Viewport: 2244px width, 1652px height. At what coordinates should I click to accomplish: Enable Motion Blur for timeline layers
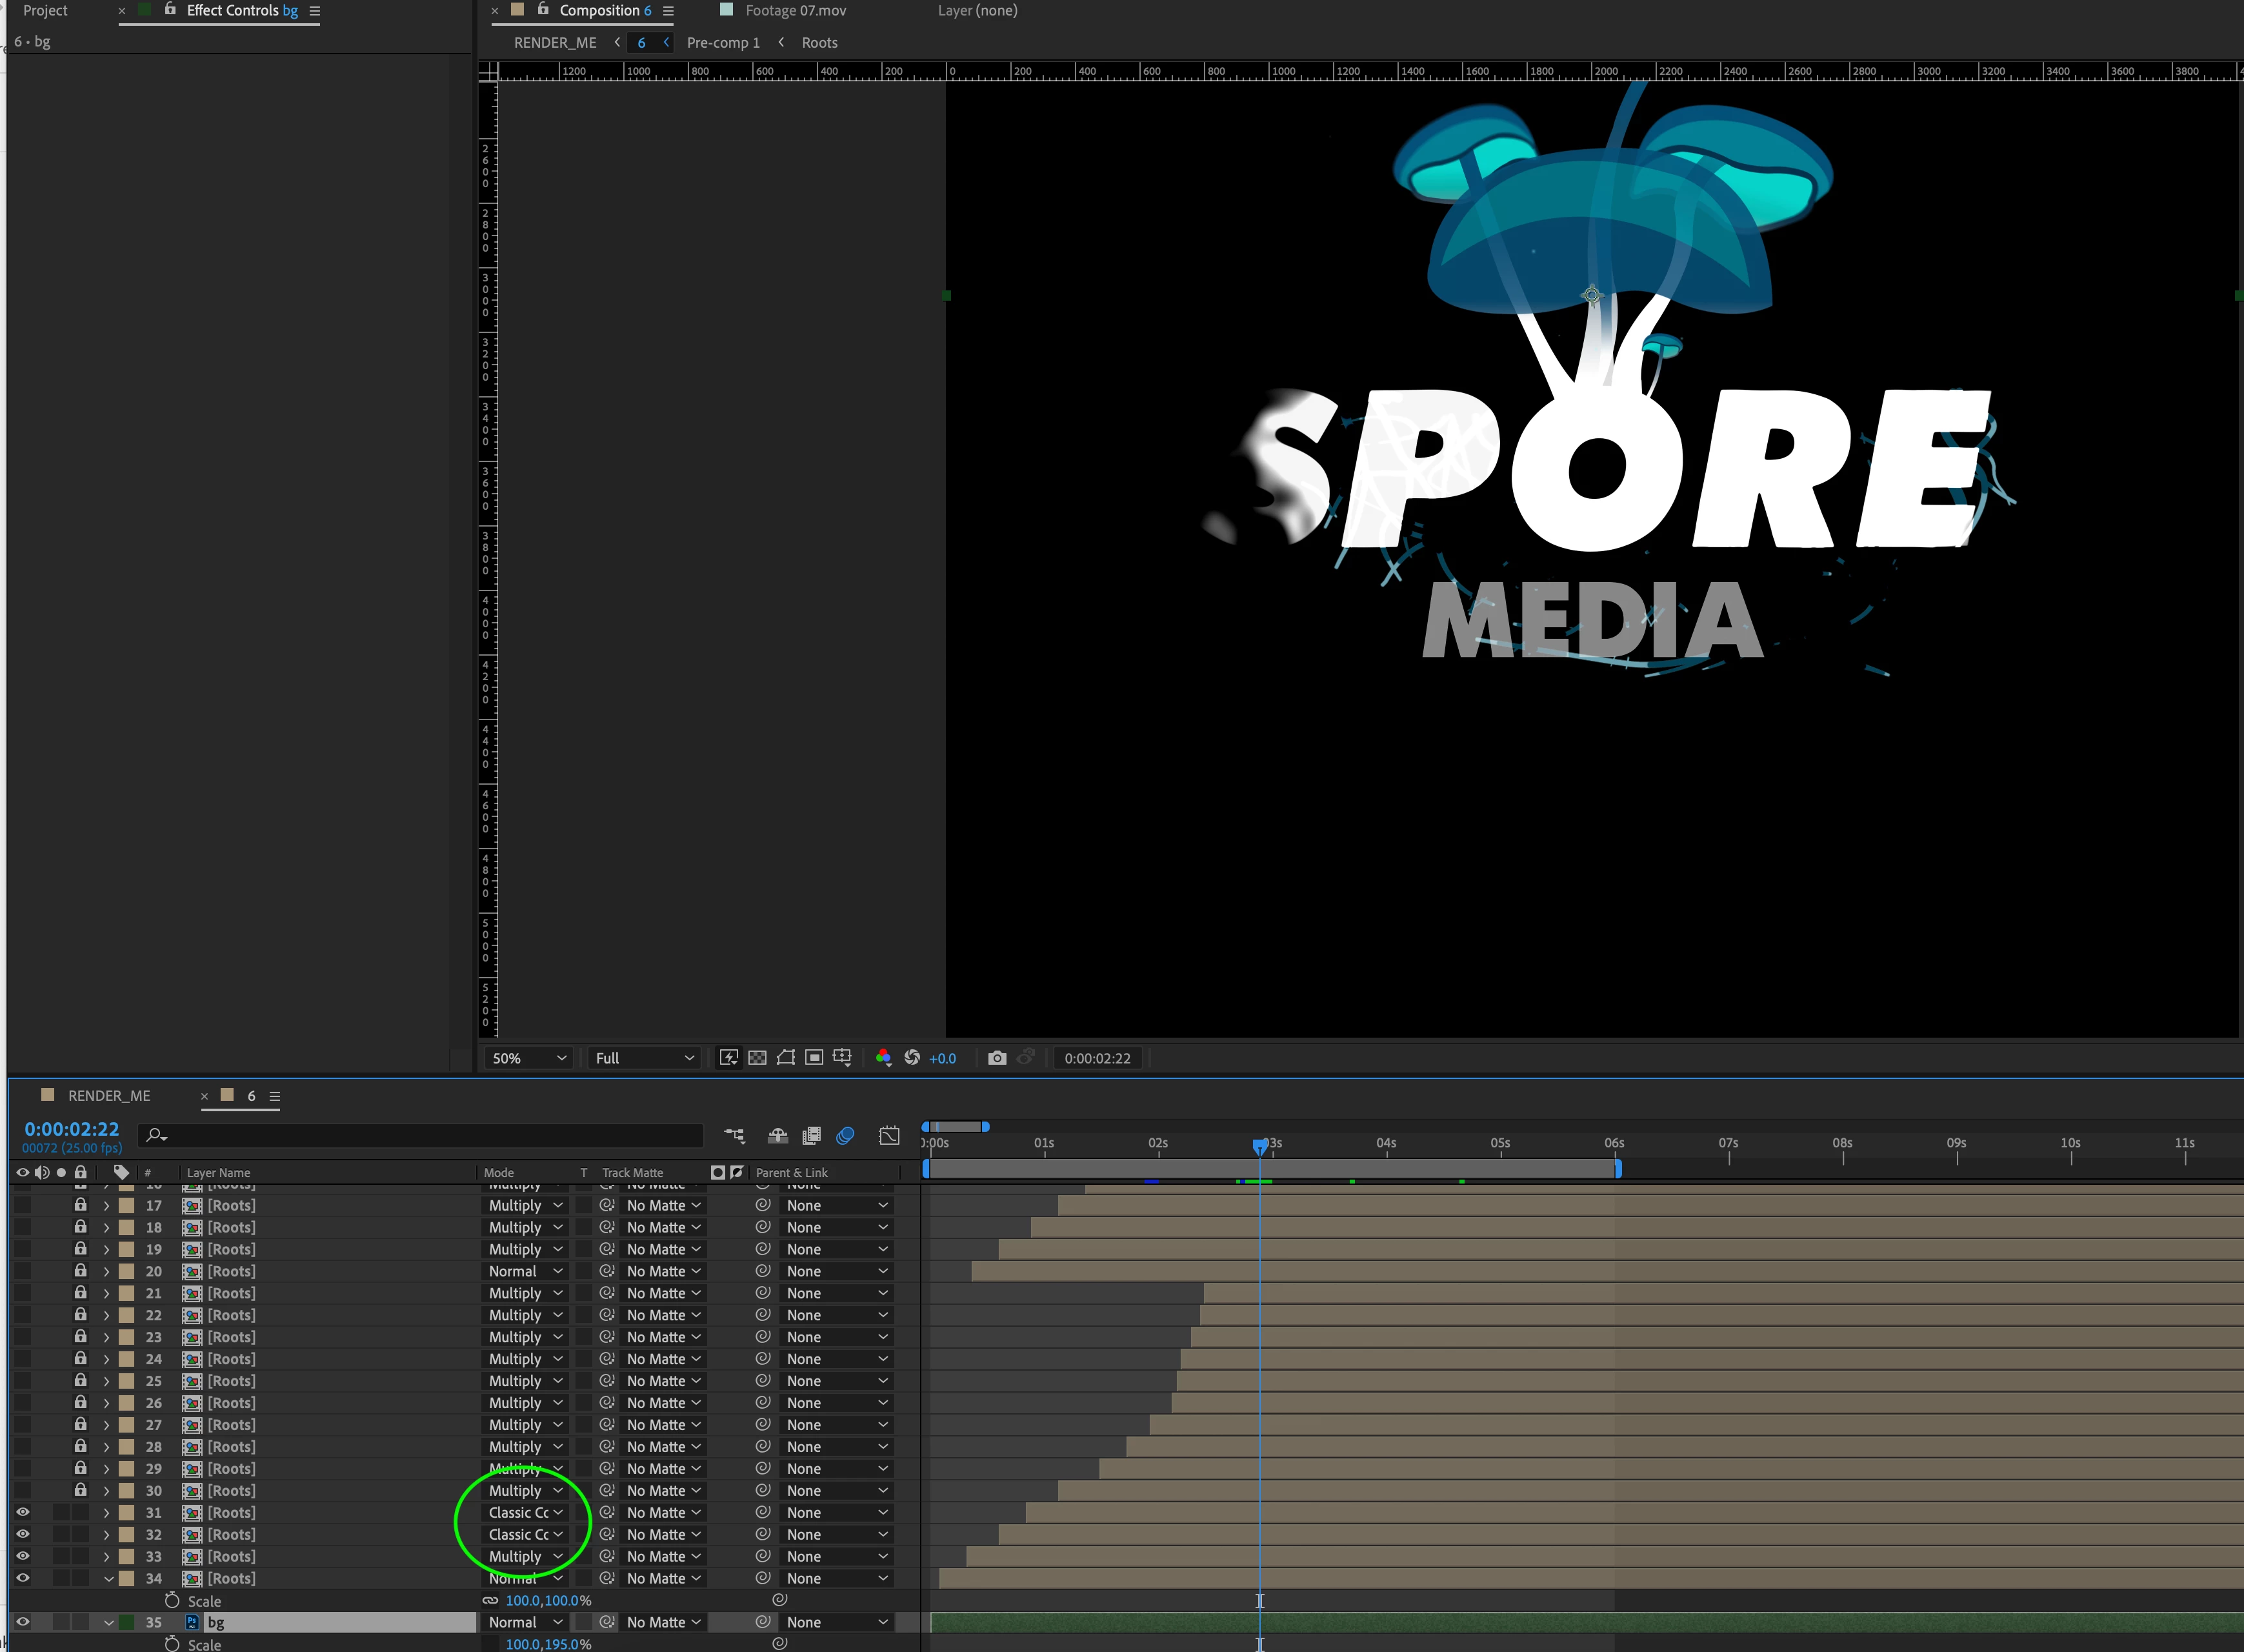[x=846, y=1136]
